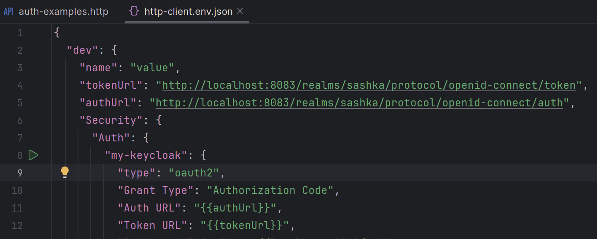This screenshot has height=239, width=597.
Task: Click the API file type icon on auth-examples.http tab
Action: pyautogui.click(x=8, y=11)
